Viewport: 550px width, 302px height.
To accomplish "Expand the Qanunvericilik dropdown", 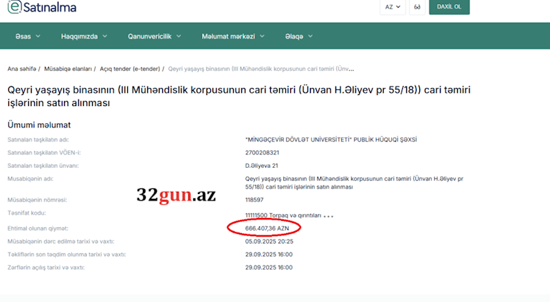I will [x=154, y=36].
